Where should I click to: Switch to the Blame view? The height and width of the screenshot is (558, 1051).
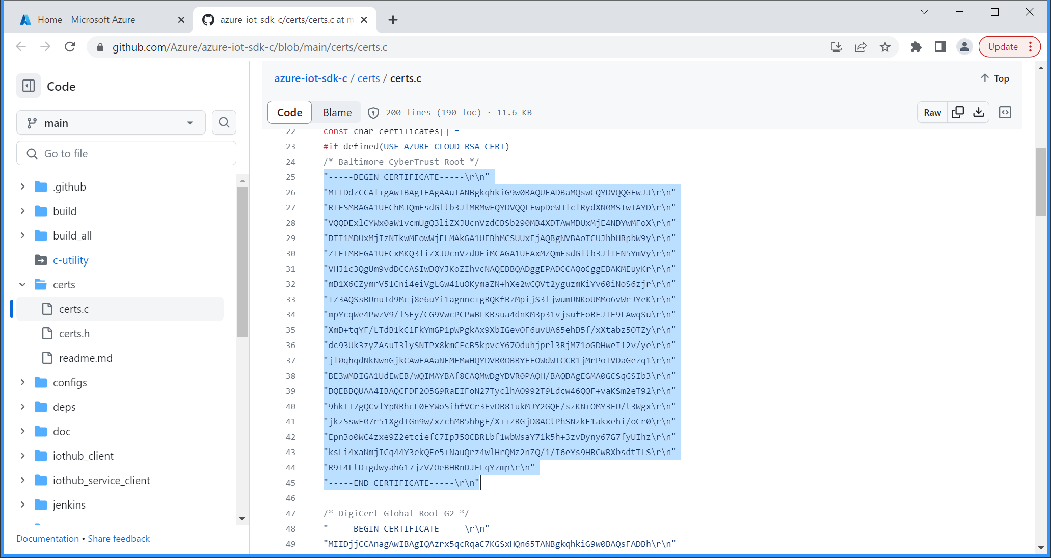[x=336, y=112]
